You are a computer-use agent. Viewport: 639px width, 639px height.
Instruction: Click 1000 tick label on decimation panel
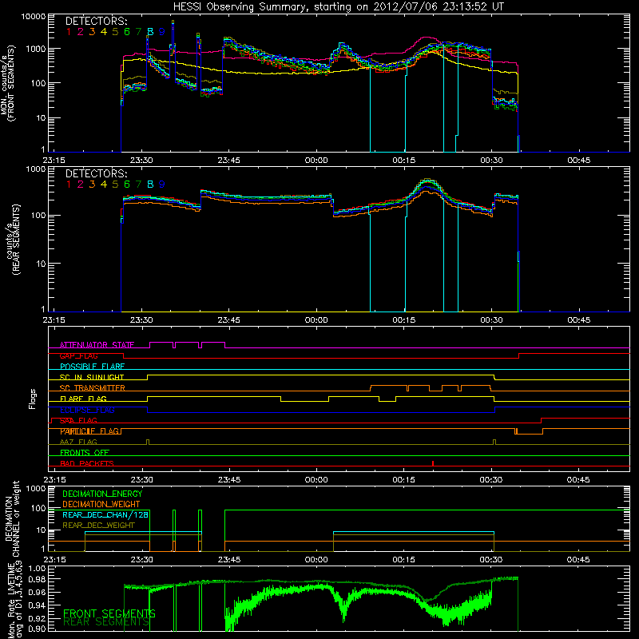(35, 488)
